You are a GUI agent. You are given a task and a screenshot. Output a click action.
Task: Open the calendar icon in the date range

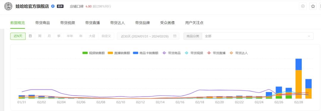pos(175,36)
